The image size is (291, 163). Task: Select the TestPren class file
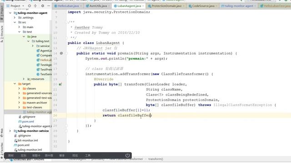tap(44, 69)
